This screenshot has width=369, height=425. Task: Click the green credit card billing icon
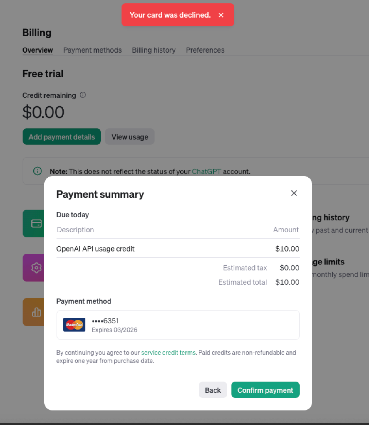click(x=36, y=223)
